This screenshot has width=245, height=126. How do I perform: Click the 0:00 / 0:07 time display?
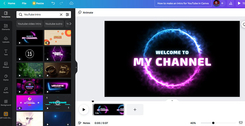101,123
